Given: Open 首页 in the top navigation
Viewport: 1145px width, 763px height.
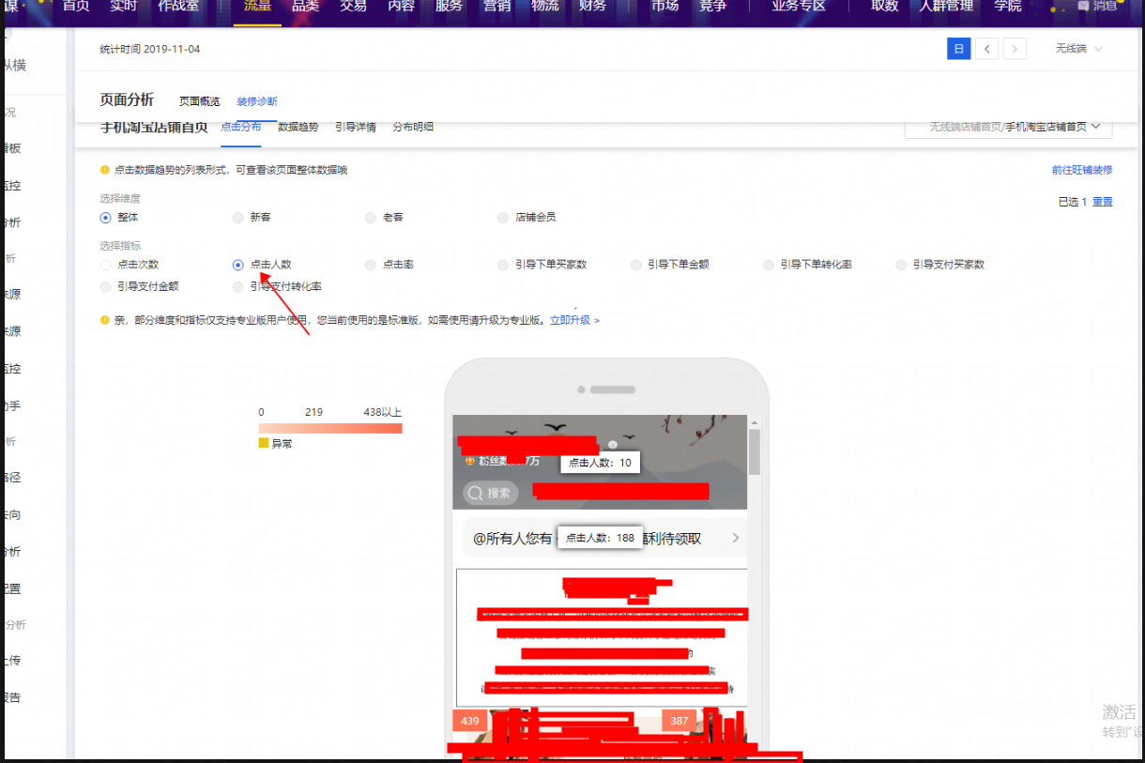Looking at the screenshot, I should pos(77,7).
